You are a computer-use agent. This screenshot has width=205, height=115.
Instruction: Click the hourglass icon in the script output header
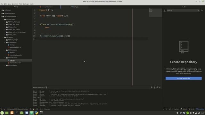point(46,88)
